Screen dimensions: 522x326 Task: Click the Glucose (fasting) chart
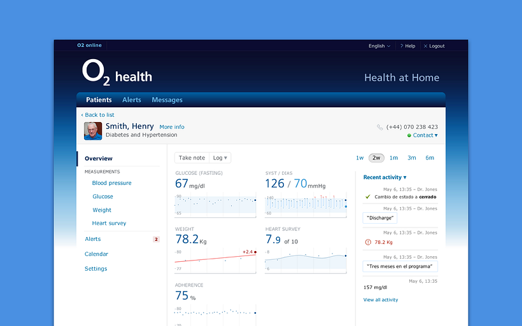pyautogui.click(x=215, y=205)
